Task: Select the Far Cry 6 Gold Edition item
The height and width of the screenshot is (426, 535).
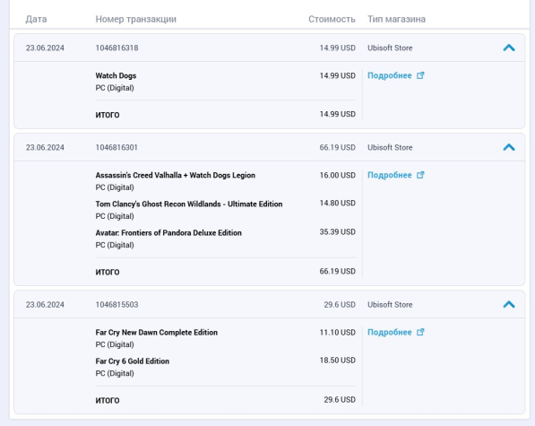Action: (x=133, y=361)
